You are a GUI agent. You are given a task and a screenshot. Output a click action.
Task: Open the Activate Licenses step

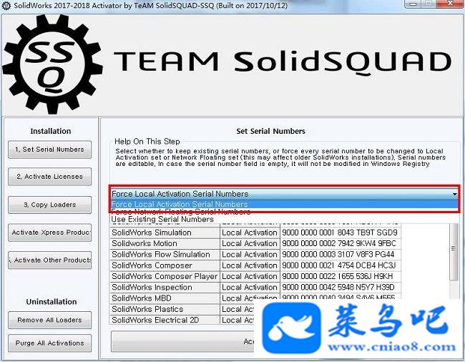49,177
